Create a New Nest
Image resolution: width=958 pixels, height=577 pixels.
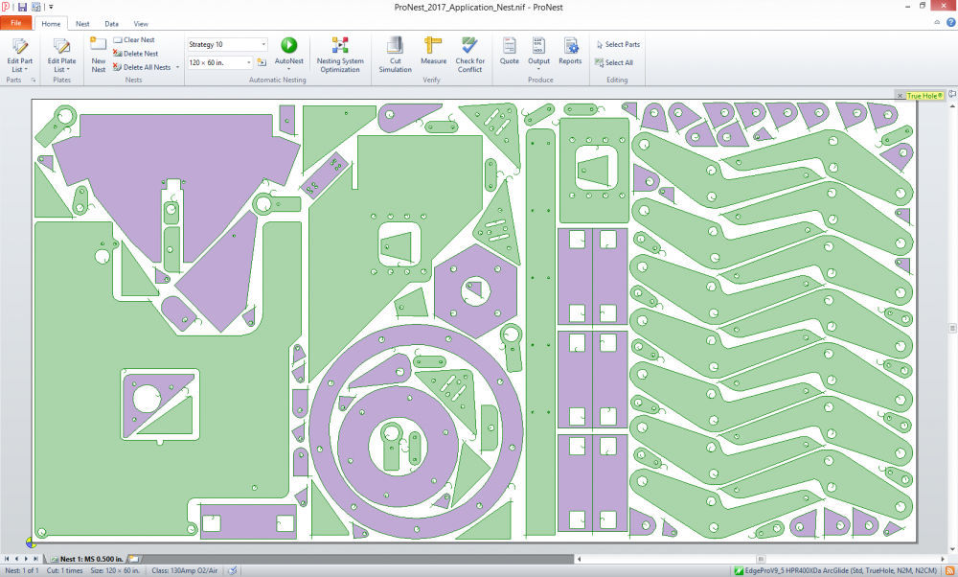pos(99,53)
